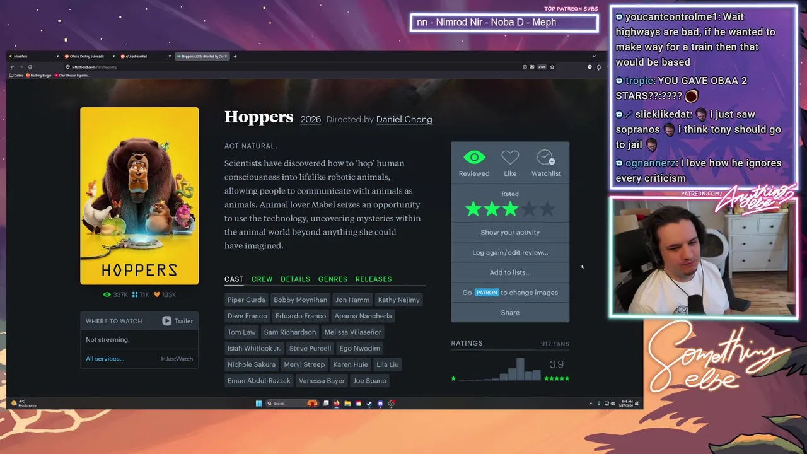Image resolution: width=807 pixels, height=454 pixels.
Task: Open the Hoppers poster image
Action: (x=139, y=195)
